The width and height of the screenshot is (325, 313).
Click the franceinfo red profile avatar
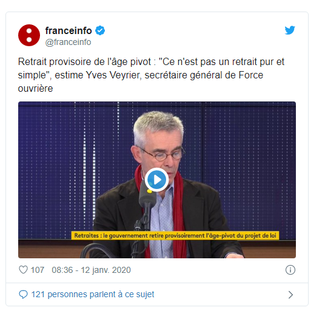[x=29, y=35]
